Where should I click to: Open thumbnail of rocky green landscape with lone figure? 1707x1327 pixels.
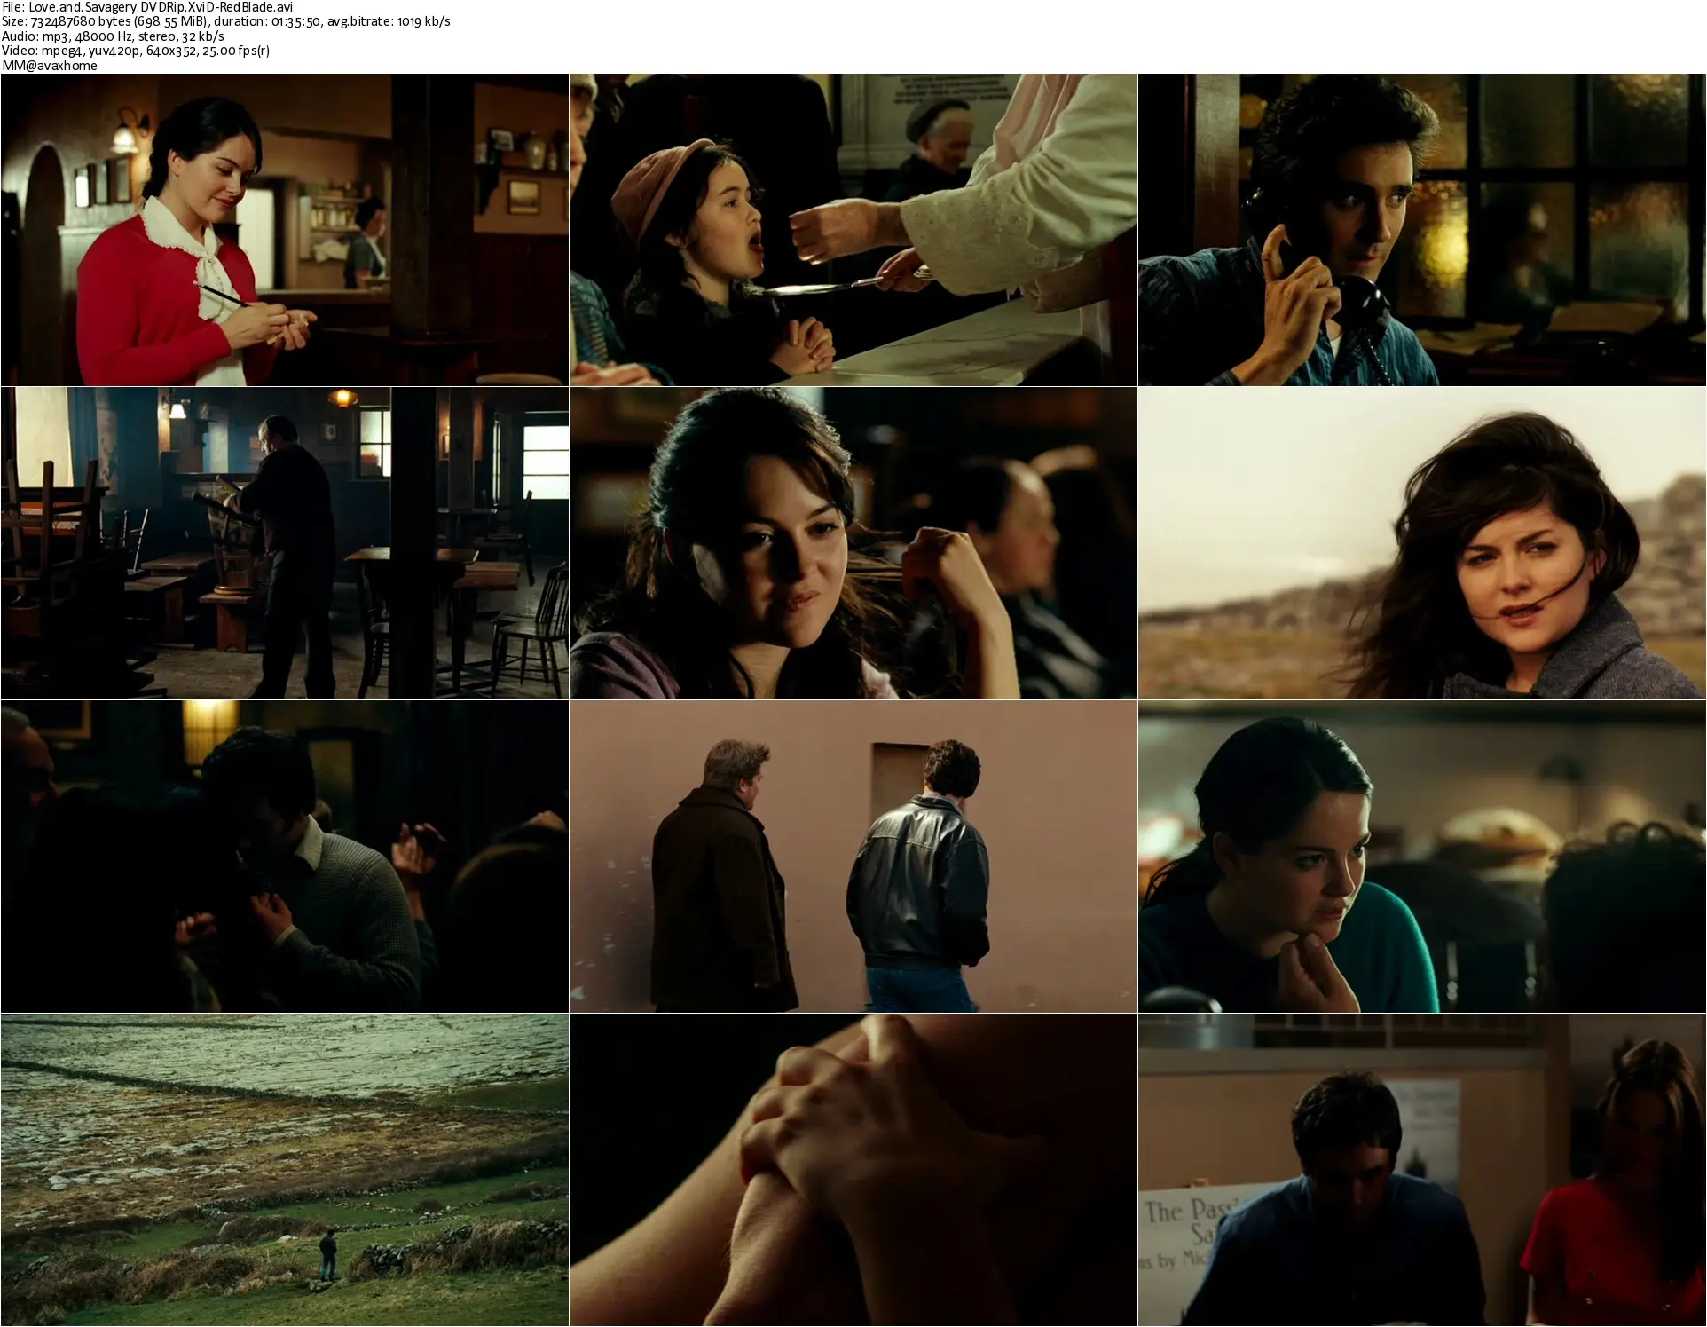285,1170
